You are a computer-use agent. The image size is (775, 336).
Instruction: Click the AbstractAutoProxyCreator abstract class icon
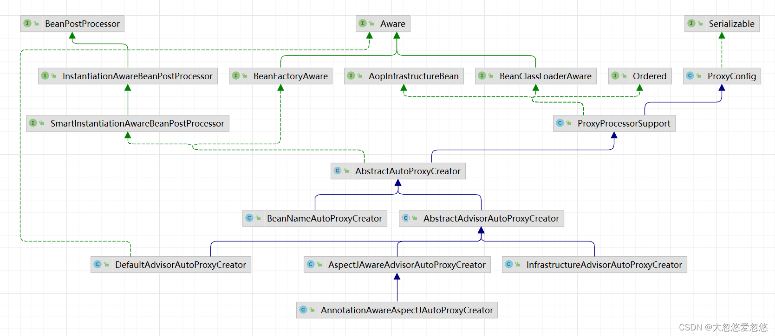pos(338,171)
